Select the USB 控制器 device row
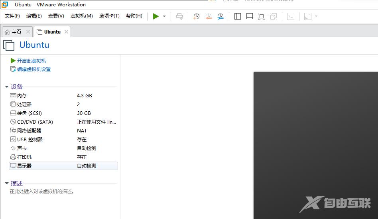This screenshot has width=378, height=219. click(x=63, y=139)
